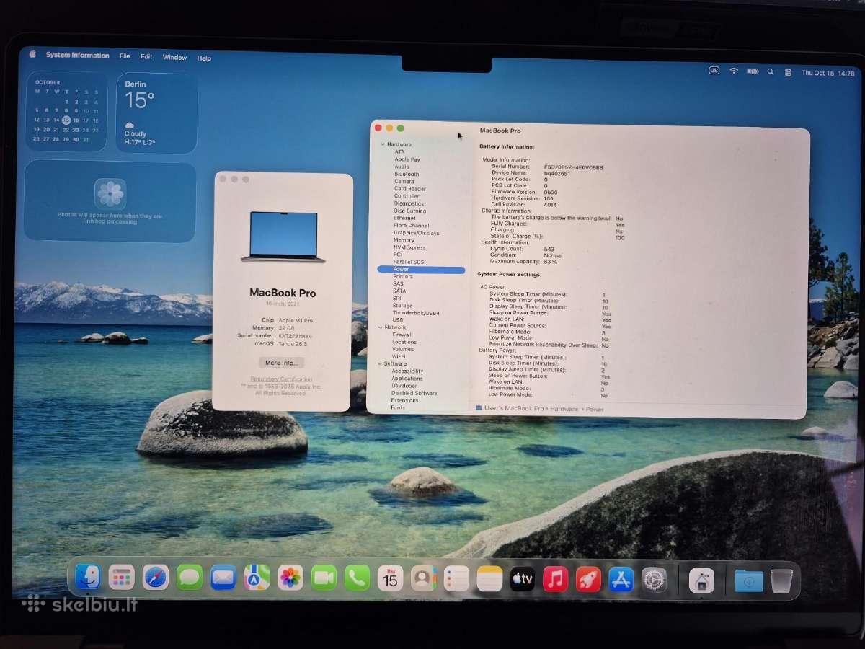
Task: Open Contacts from the Dock
Action: pyautogui.click(x=424, y=578)
